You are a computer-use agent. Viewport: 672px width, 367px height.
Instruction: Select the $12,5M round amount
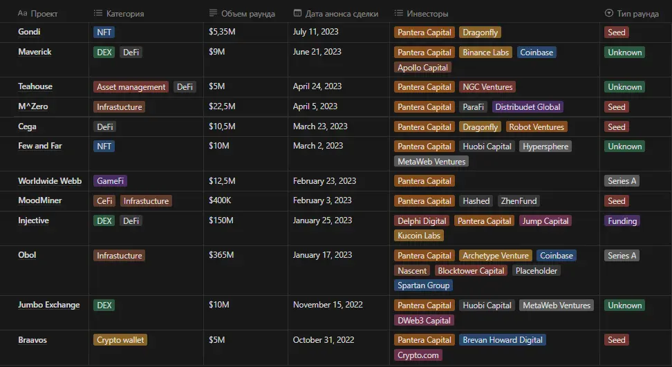[x=222, y=181]
